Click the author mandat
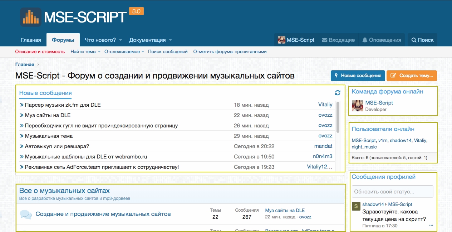452x232 pixels. point(323,146)
